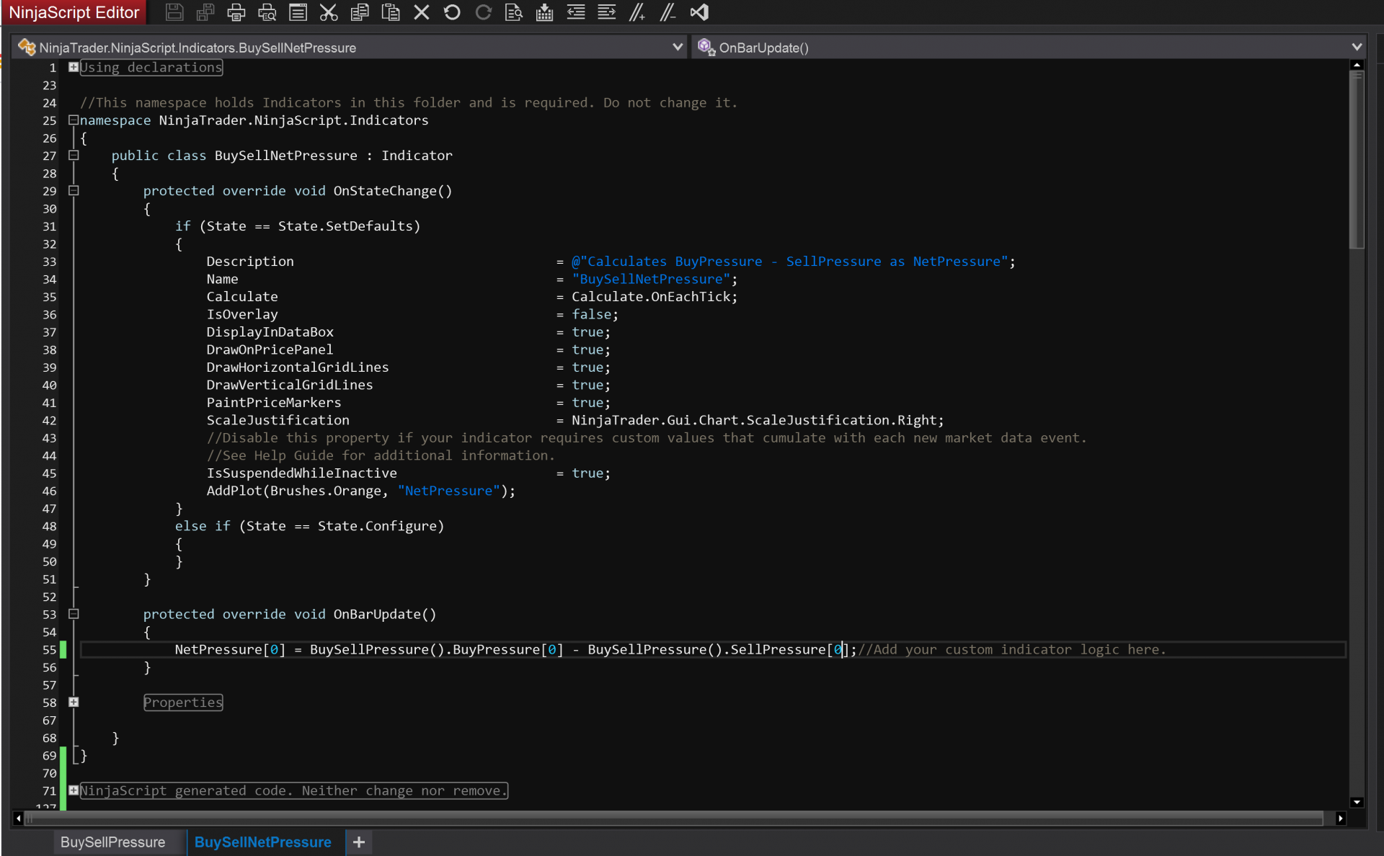Expand the Properties region
Viewport: 1384px width, 856px height.
pyautogui.click(x=74, y=702)
